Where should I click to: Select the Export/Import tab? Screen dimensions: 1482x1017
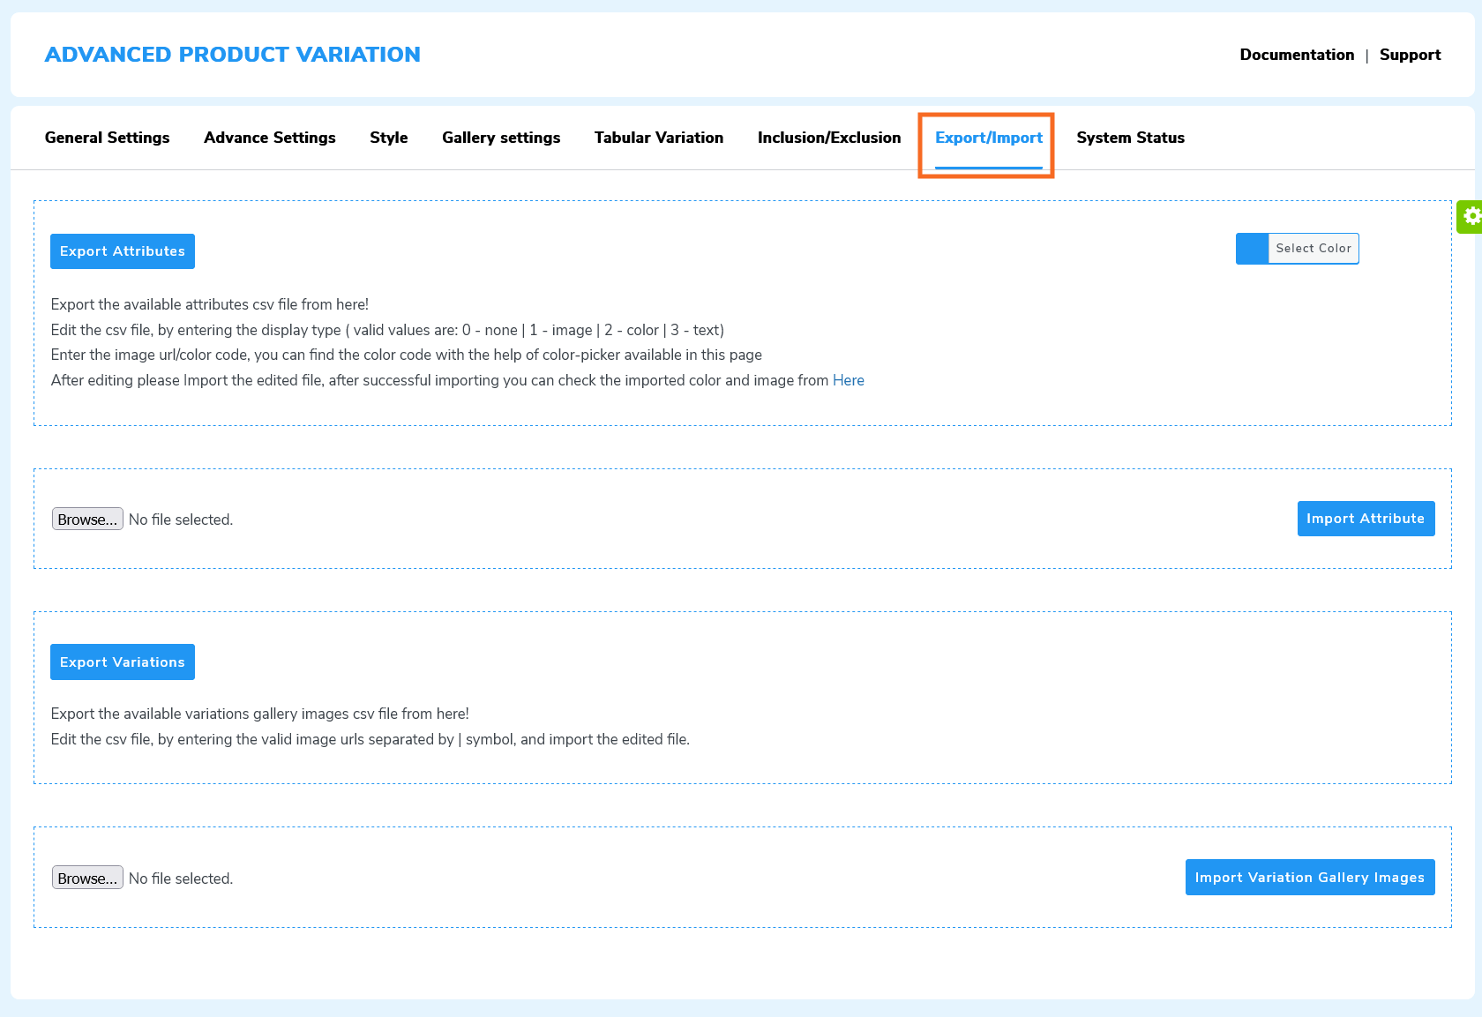(x=987, y=138)
